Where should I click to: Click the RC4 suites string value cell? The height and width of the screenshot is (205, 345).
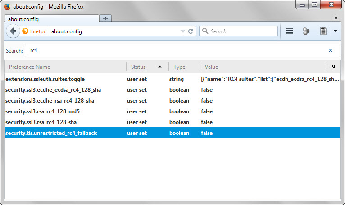coord(270,79)
